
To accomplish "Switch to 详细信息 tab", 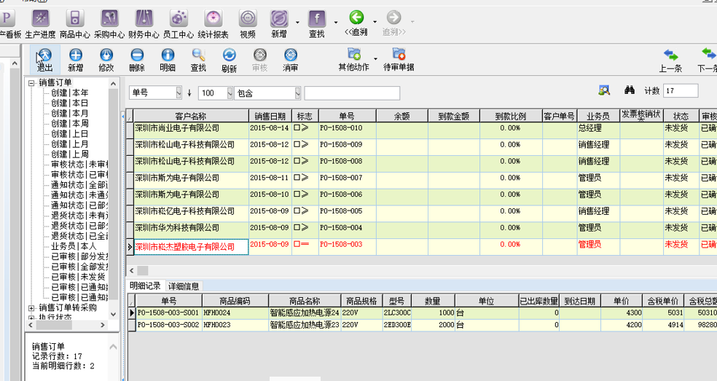I will click(x=184, y=286).
